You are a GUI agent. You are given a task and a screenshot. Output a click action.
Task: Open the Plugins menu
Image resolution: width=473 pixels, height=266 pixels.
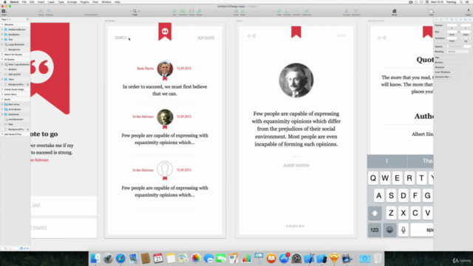(x=84, y=2)
